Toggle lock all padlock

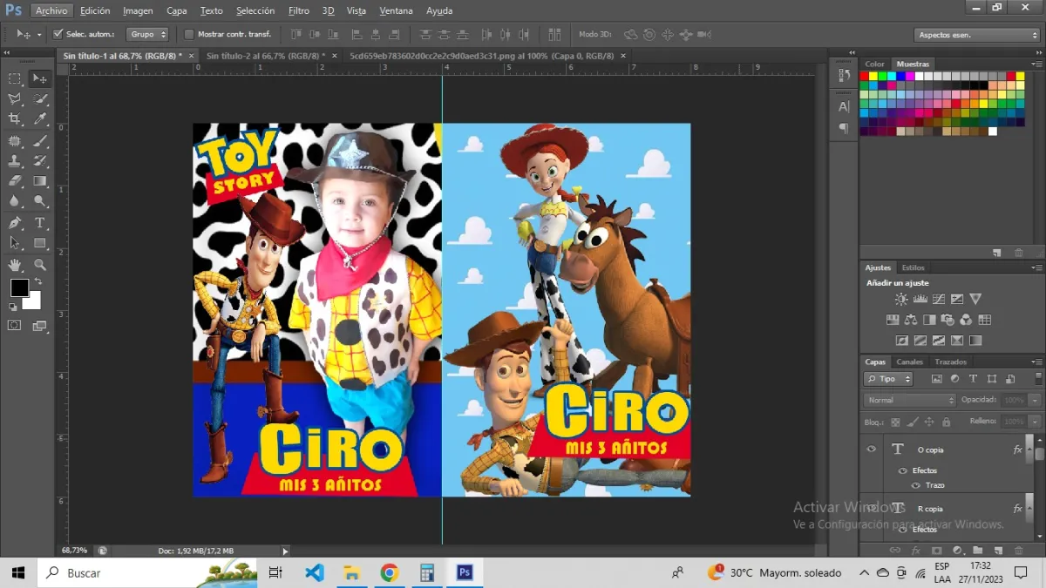(947, 422)
